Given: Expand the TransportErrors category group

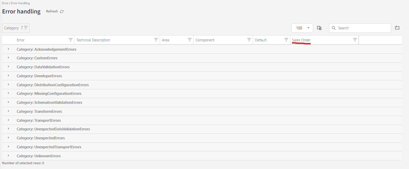Looking at the screenshot, I should pos(8,120).
